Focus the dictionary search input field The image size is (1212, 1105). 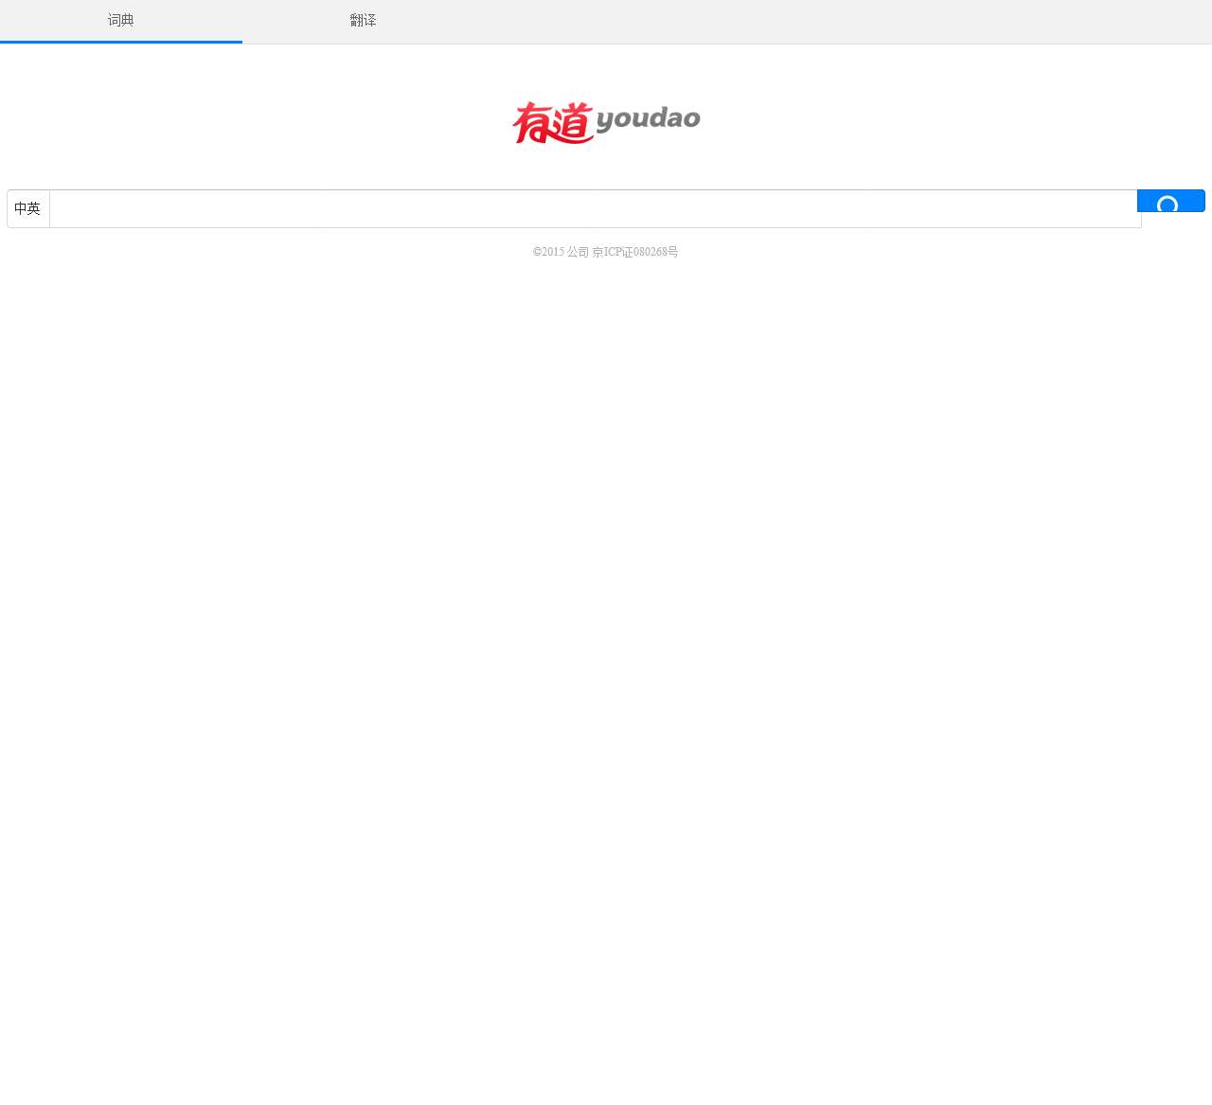[x=595, y=208]
